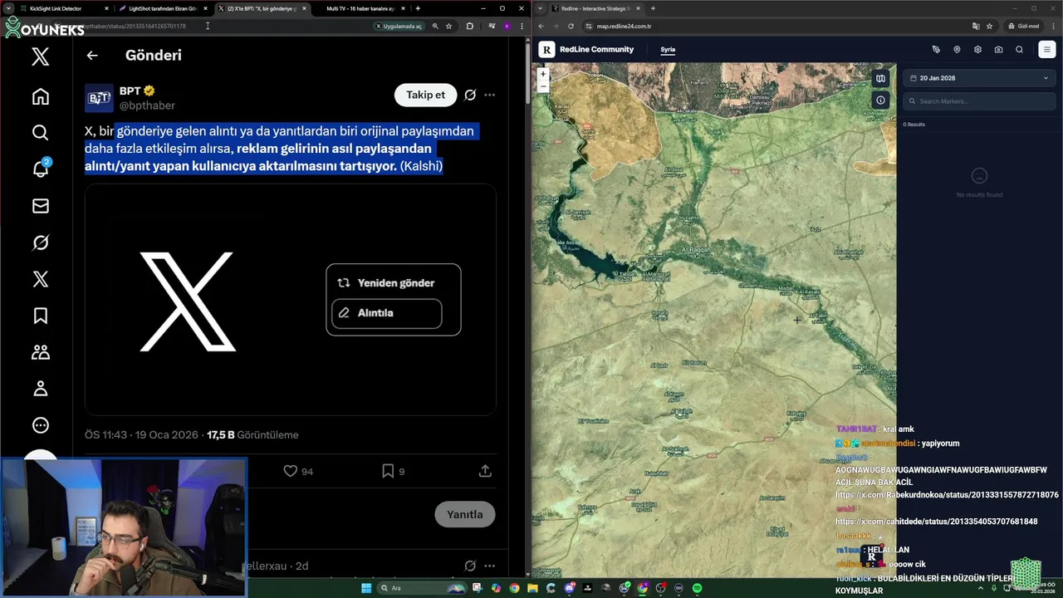This screenshot has width=1063, height=598.
Task: Open the Rabekurdnokoa status link in chat
Action: tap(947, 495)
